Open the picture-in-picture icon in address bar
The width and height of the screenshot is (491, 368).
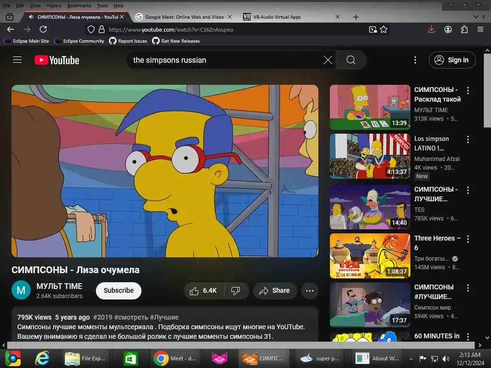click(x=373, y=29)
